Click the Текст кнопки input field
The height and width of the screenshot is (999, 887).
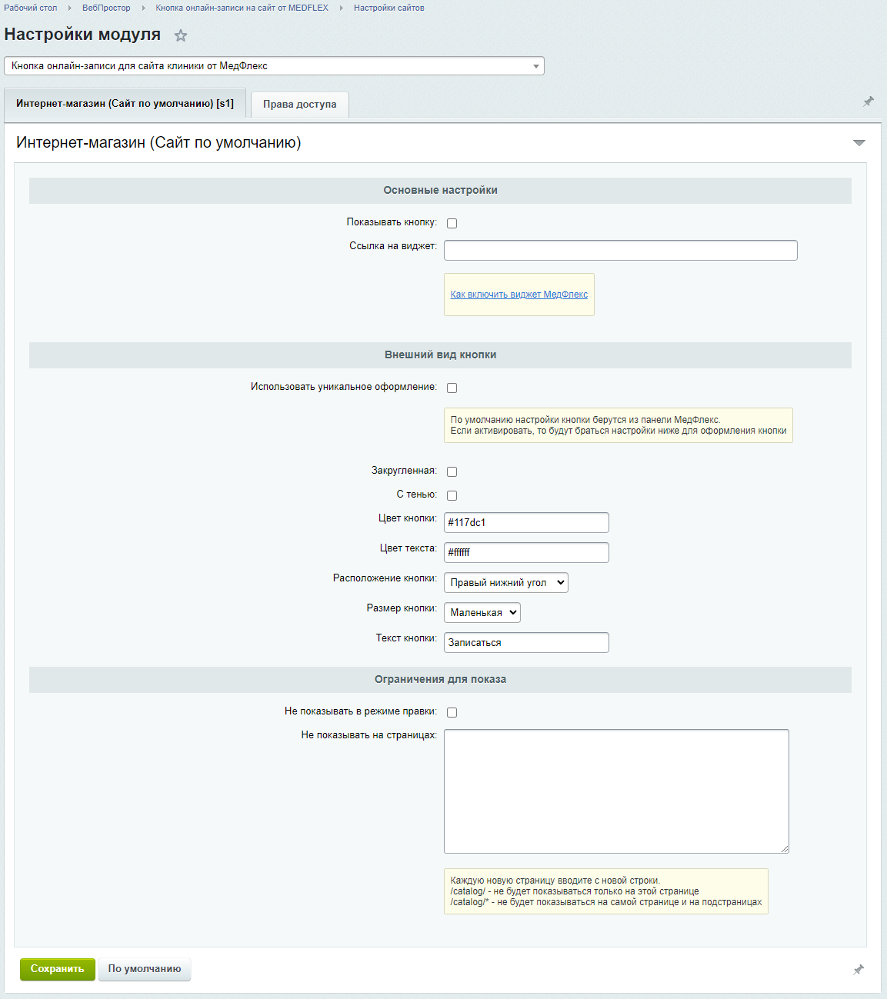526,642
